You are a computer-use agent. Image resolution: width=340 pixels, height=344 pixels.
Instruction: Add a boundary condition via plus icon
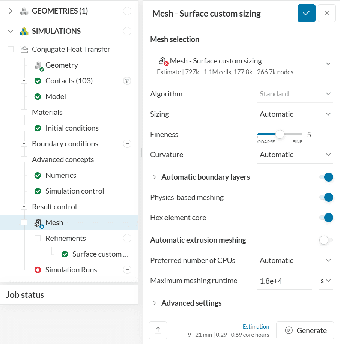coord(127,144)
